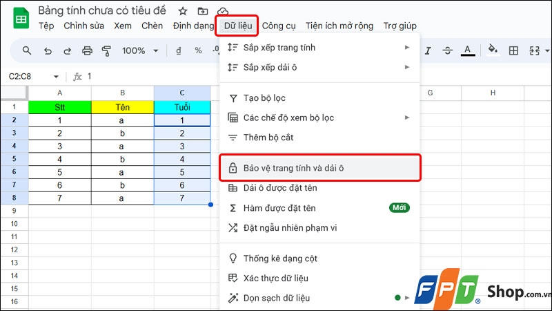Expand Sắp xếp trang tính submenu
The width and height of the screenshot is (552, 311).
[319, 48]
